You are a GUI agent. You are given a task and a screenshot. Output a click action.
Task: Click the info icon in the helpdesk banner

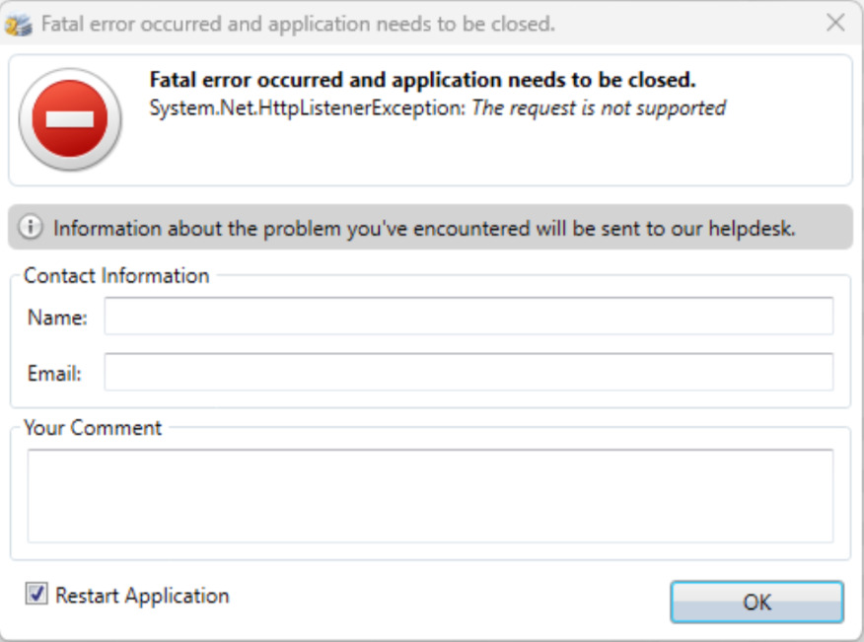click(x=32, y=228)
